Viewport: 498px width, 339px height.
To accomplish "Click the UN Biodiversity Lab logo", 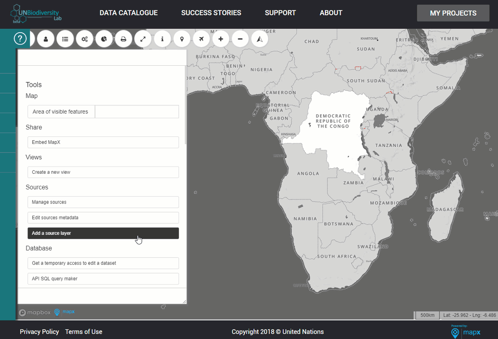I will click(x=36, y=14).
